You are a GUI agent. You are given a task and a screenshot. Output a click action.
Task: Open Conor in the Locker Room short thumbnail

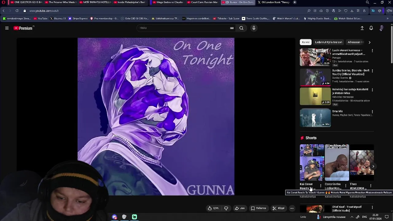[337, 162]
